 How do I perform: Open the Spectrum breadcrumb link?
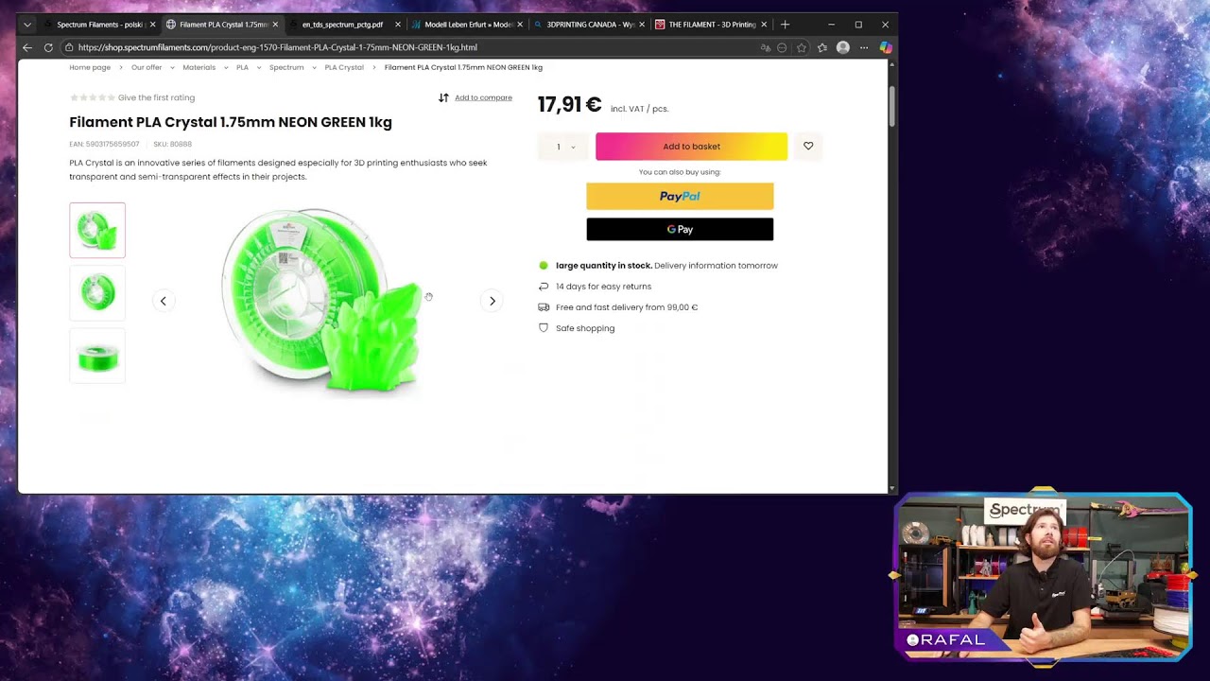(286, 67)
